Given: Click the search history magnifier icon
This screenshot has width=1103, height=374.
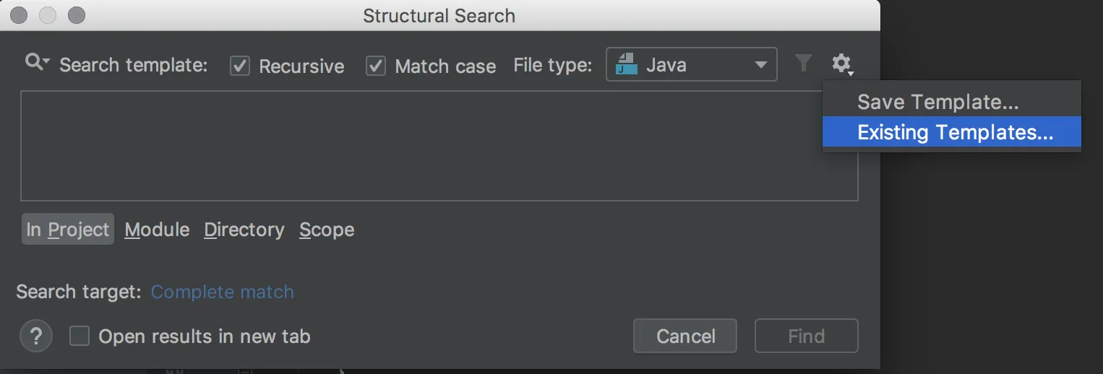Looking at the screenshot, I should coord(36,64).
